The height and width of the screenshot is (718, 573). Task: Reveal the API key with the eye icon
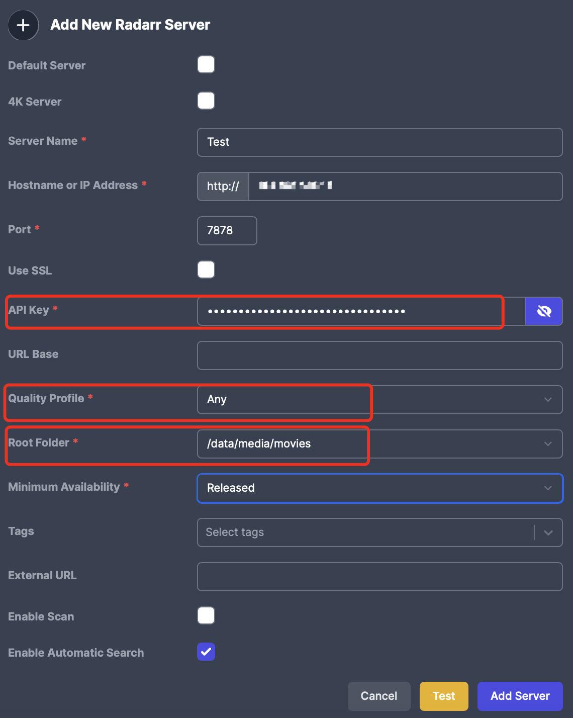click(x=543, y=311)
